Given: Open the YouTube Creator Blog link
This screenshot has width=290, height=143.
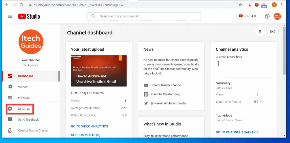Looking at the screenshot, I should tap(165, 94).
